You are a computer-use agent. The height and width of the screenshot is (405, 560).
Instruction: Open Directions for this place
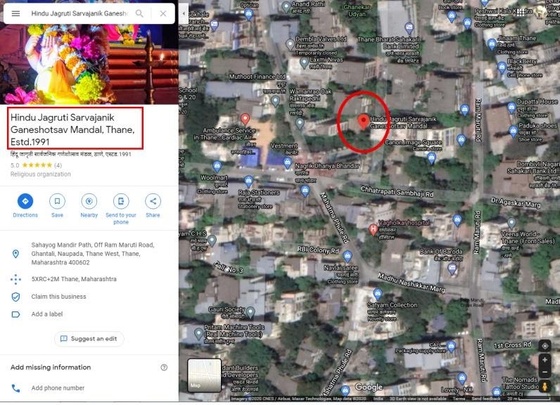pyautogui.click(x=25, y=205)
